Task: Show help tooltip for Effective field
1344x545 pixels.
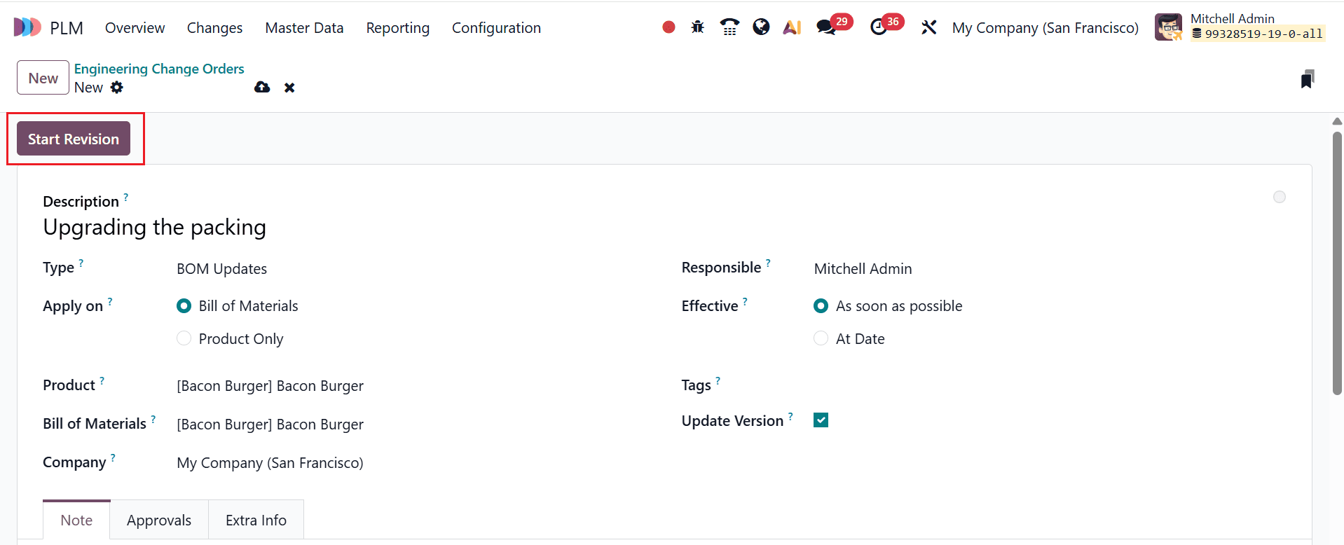Action: (745, 302)
